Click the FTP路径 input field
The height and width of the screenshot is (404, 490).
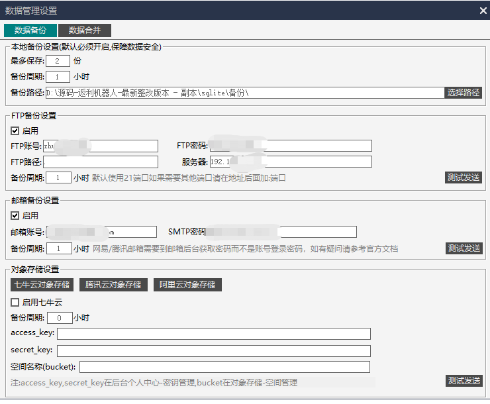(101, 162)
